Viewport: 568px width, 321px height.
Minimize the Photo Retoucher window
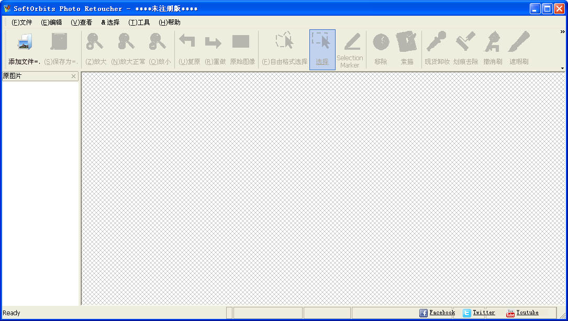(x=535, y=9)
